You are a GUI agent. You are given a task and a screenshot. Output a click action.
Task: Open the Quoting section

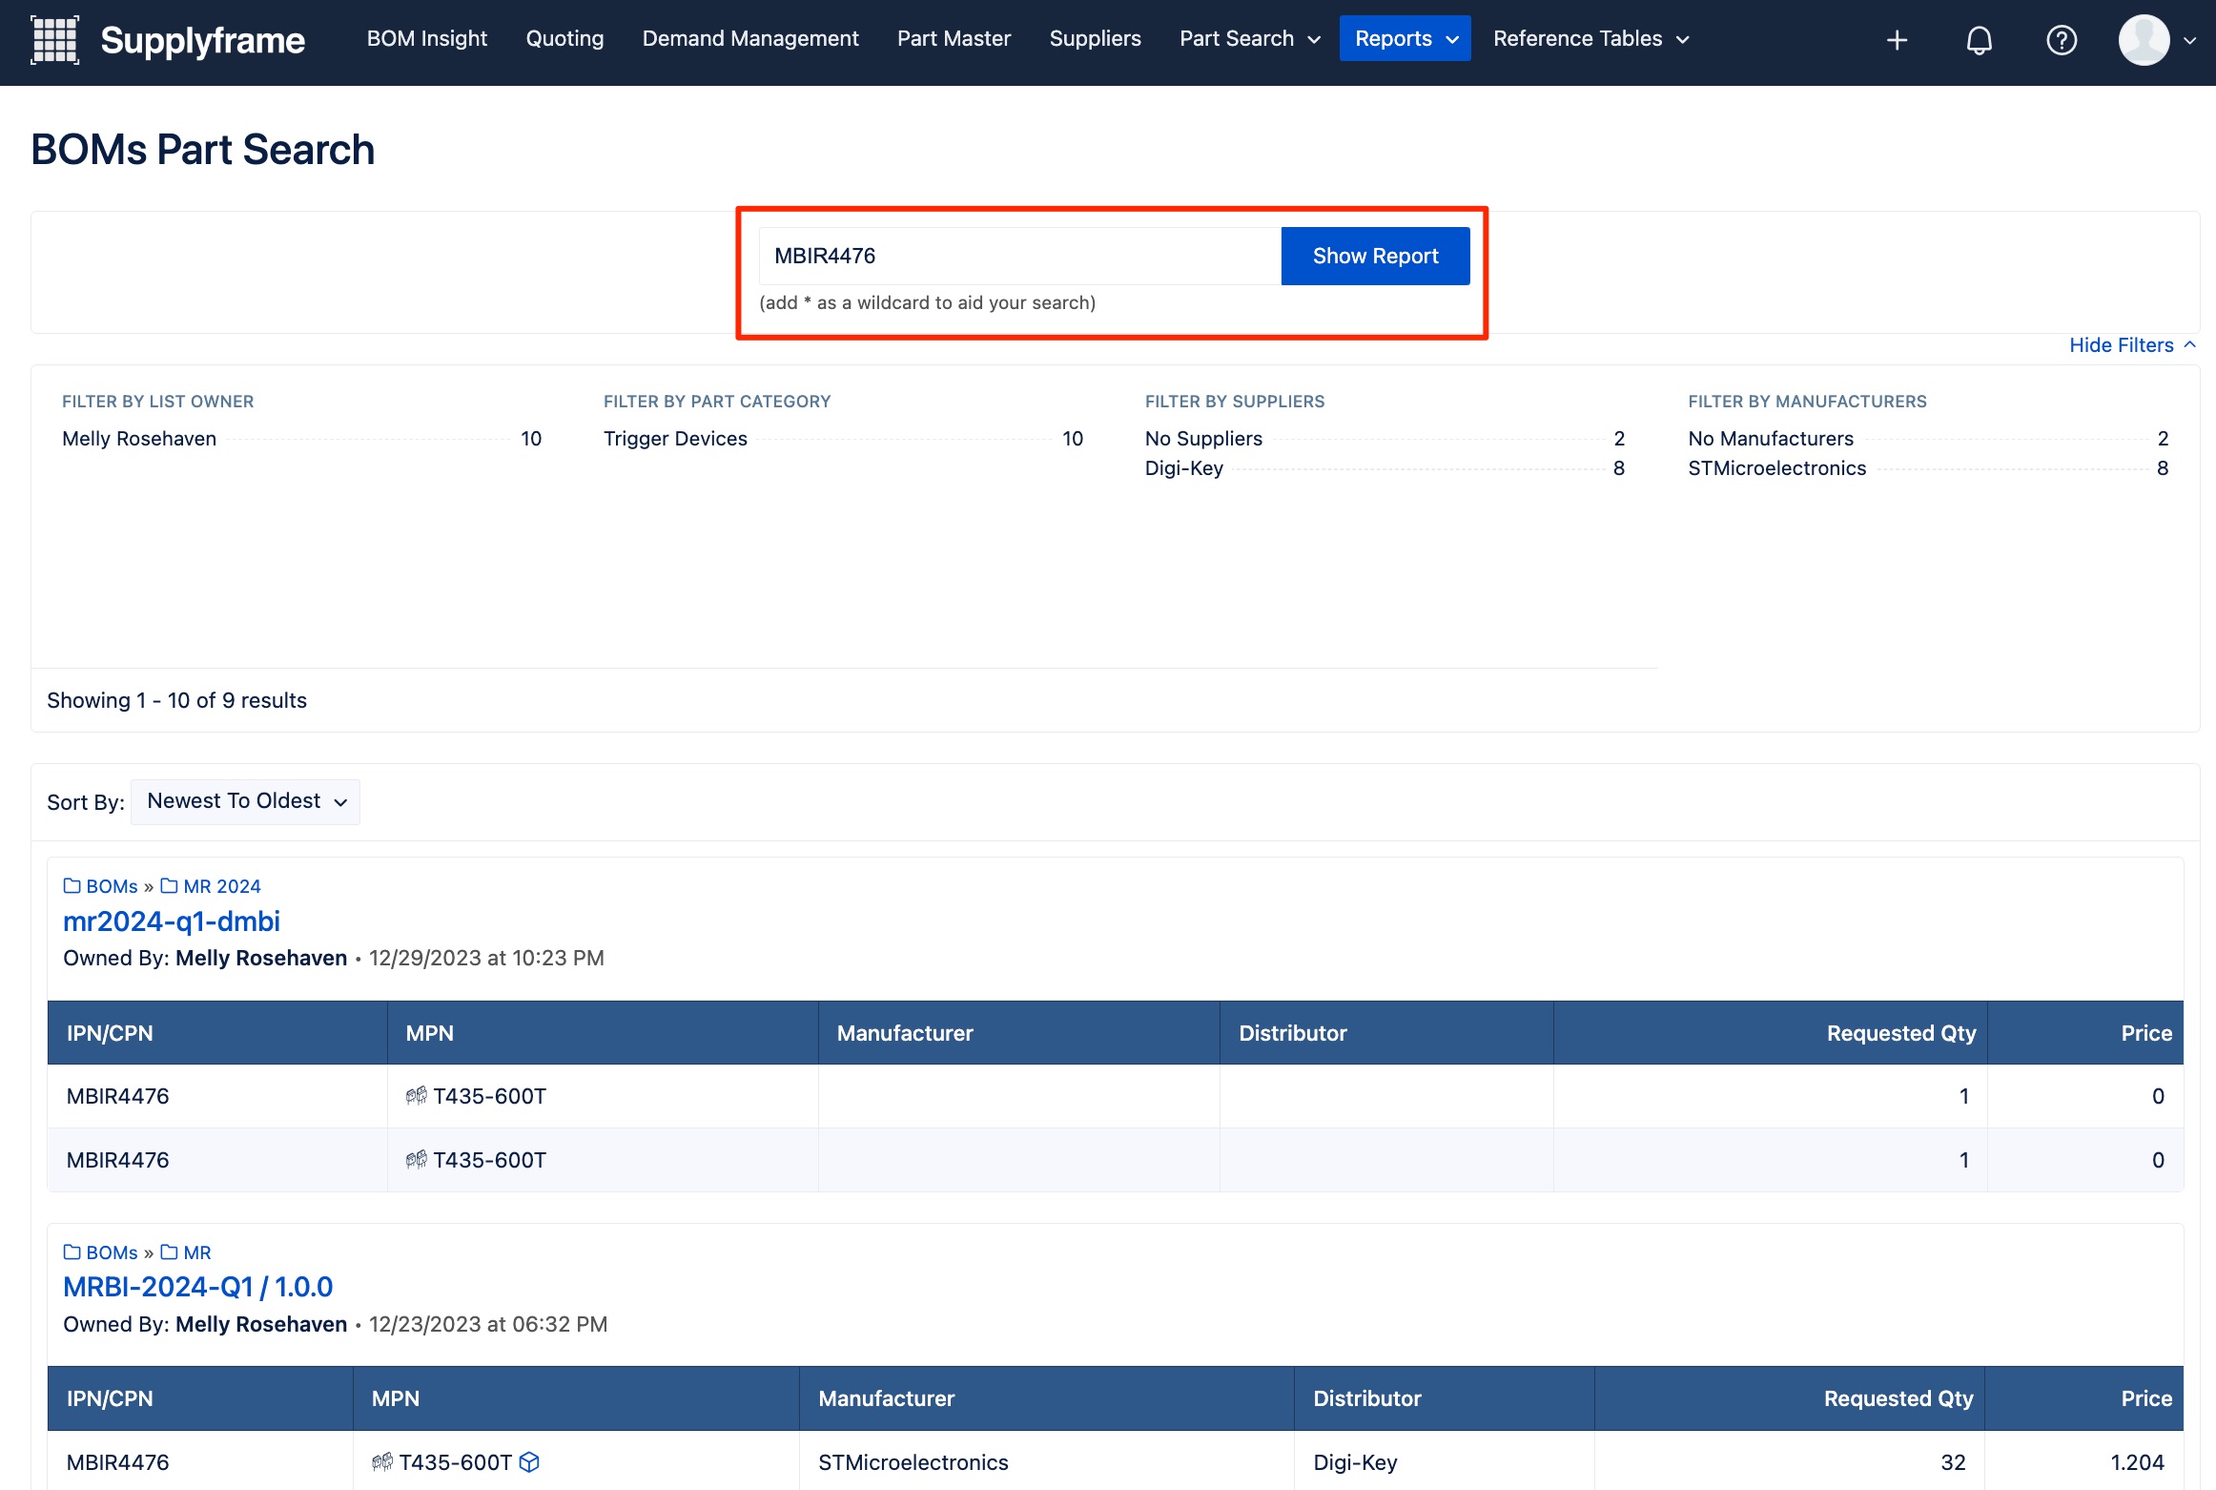564,38
